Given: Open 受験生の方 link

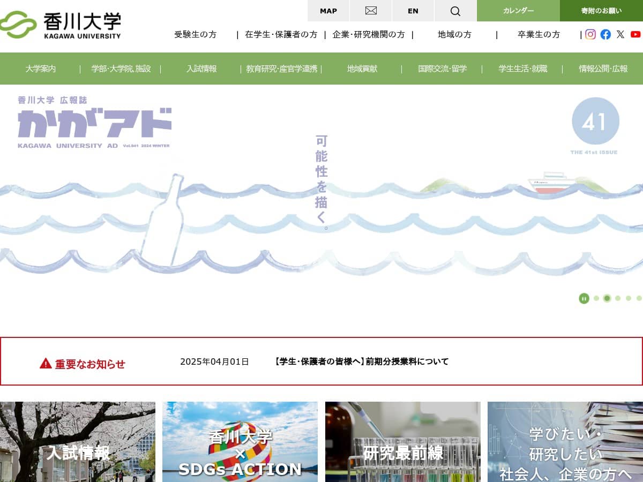Looking at the screenshot, I should click(196, 34).
